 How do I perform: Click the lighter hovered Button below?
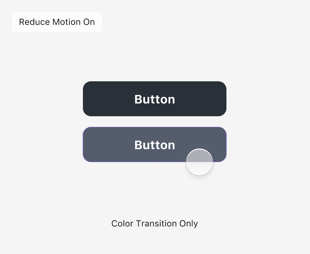point(155,144)
